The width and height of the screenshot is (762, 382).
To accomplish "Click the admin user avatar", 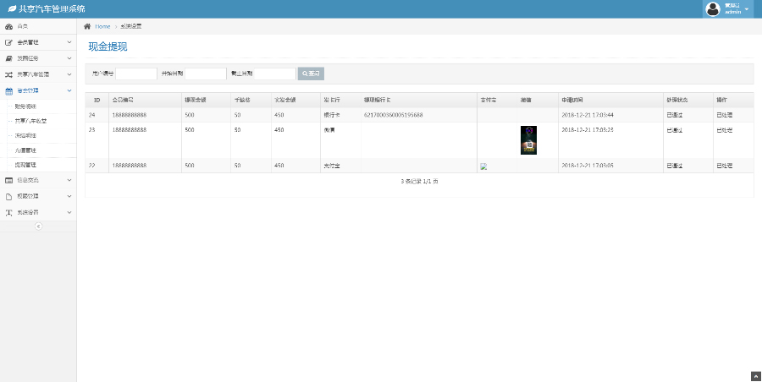I will tap(712, 8).
